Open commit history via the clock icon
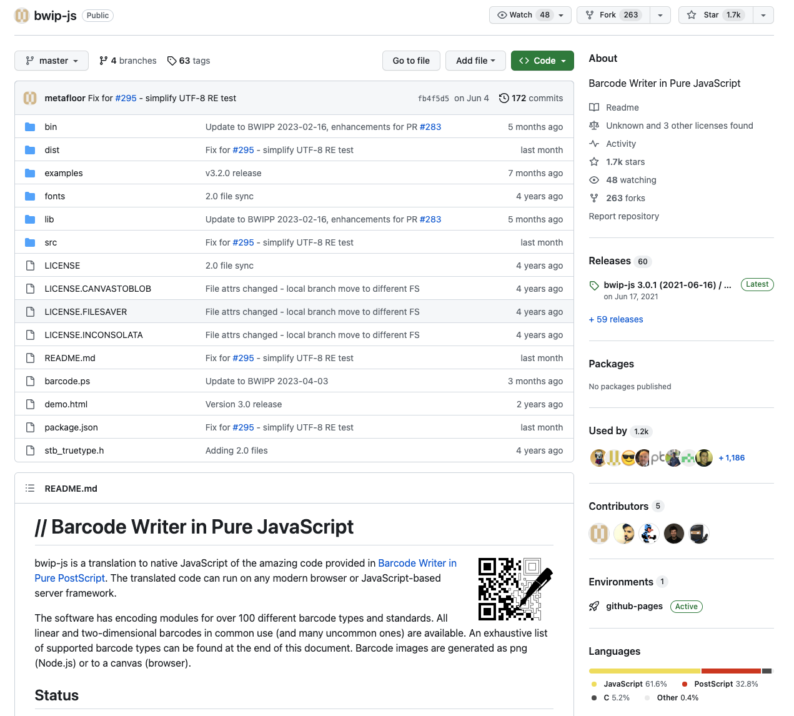Image resolution: width=794 pixels, height=716 pixels. tap(504, 98)
